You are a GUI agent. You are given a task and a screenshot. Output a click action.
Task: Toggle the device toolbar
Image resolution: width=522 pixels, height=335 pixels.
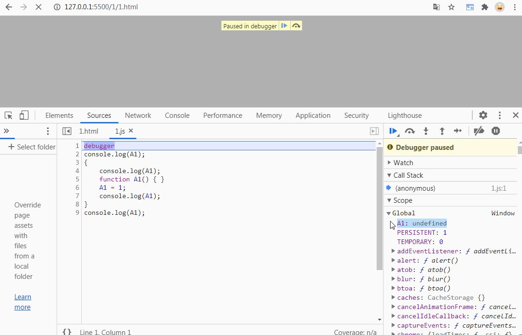click(24, 115)
